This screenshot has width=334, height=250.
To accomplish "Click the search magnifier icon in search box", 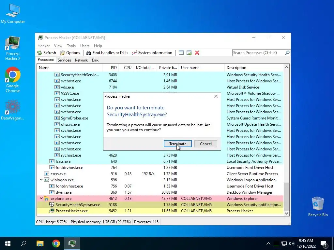I will pos(287,52).
